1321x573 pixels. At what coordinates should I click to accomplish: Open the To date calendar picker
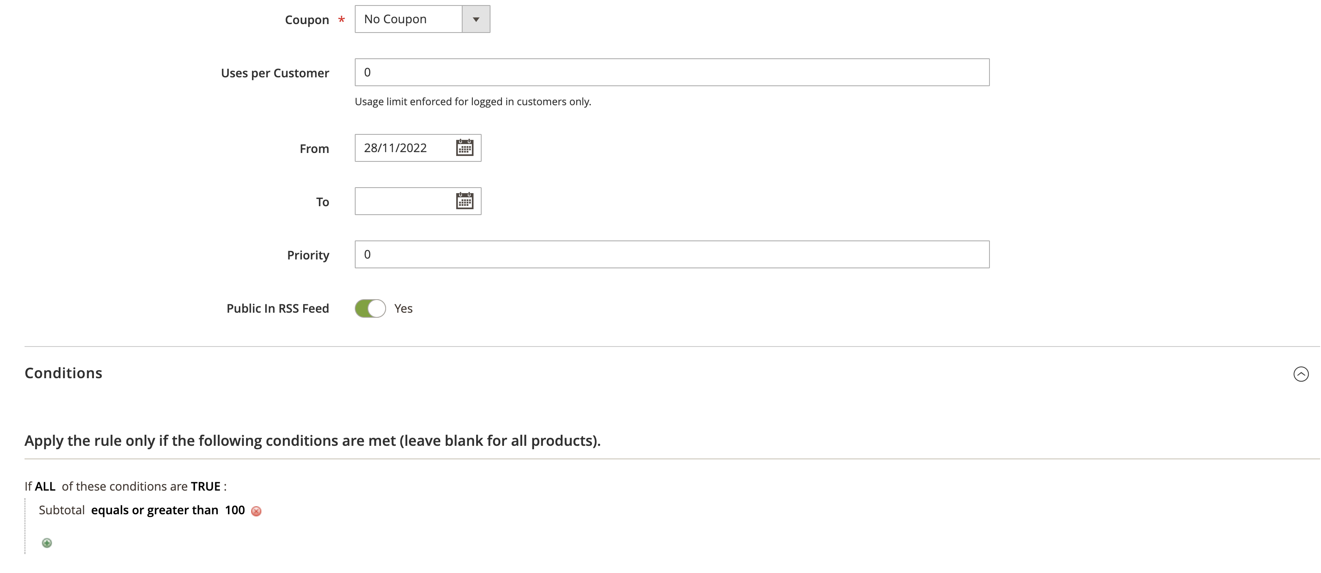click(x=465, y=202)
